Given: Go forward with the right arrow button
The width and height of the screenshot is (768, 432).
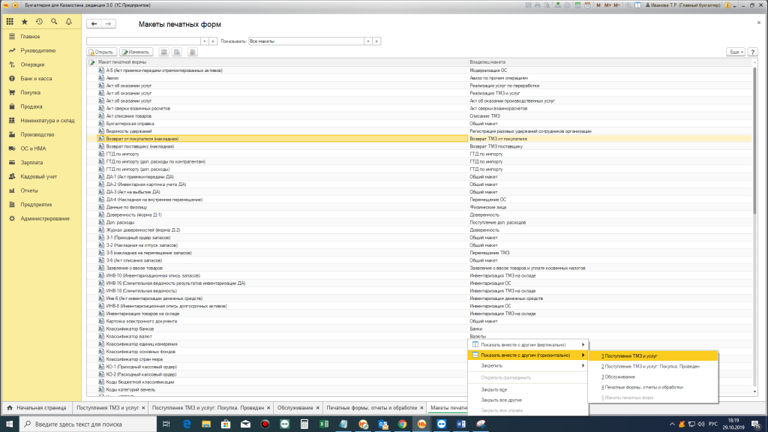Looking at the screenshot, I should [108, 23].
